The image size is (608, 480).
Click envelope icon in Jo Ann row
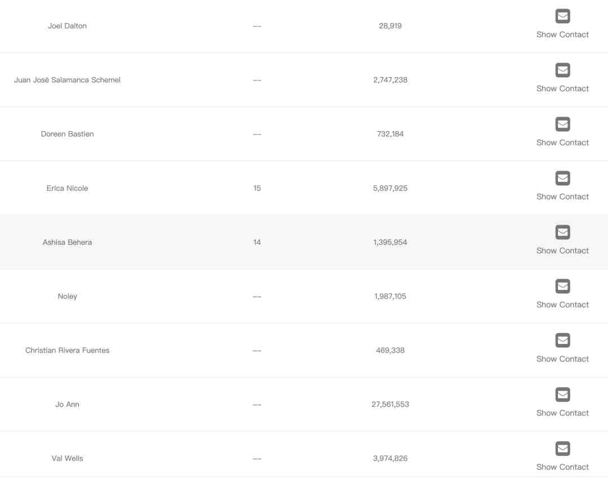click(562, 394)
